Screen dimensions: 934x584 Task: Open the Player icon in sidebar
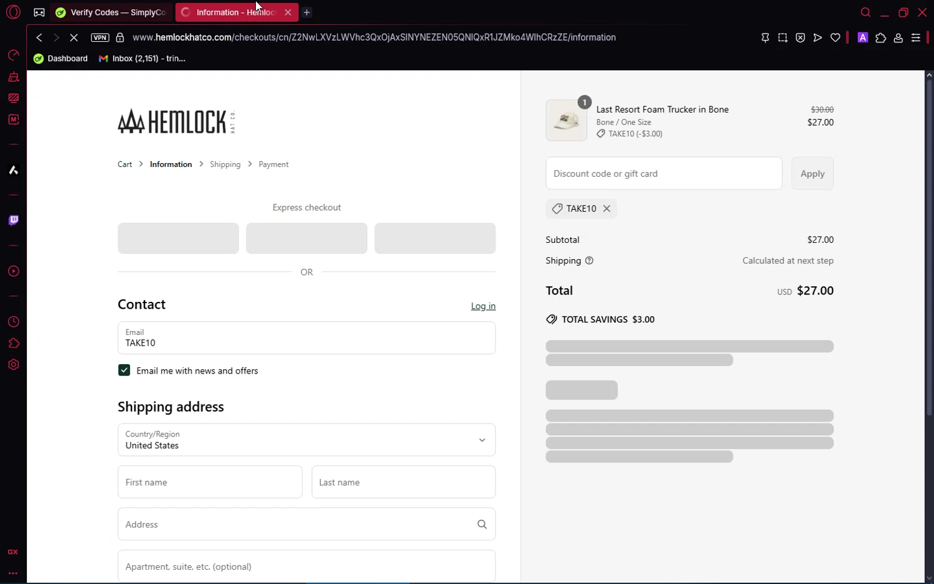pyautogui.click(x=13, y=271)
